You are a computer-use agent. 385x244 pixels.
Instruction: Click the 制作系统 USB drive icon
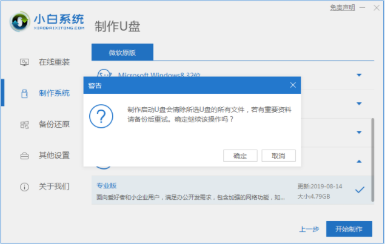(x=25, y=93)
